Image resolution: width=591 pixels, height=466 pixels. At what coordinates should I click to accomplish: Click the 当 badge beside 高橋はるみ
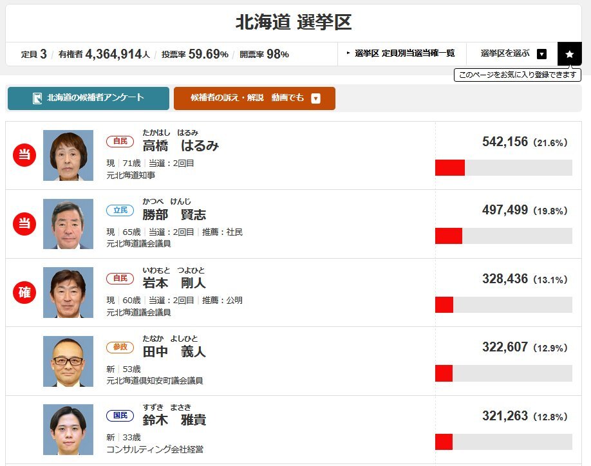click(24, 155)
